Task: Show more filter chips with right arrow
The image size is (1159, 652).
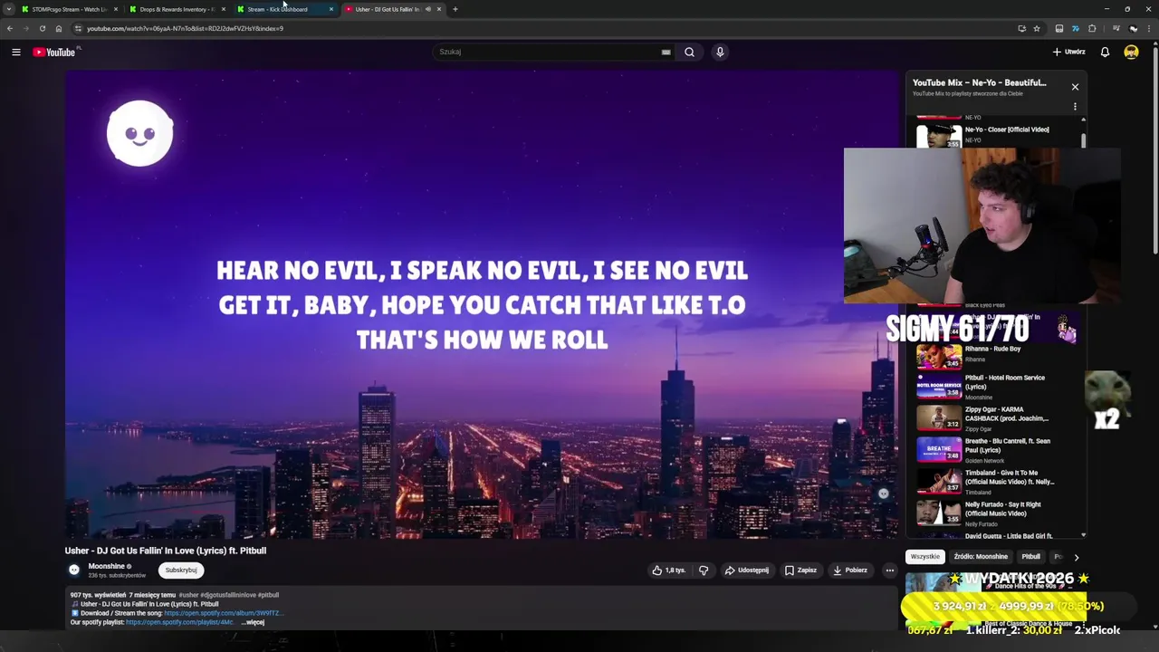Action: [x=1076, y=557]
